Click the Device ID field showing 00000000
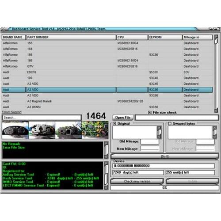Image resolution: width=221 pixels, height=221 pixels. pyautogui.click(x=164, y=166)
